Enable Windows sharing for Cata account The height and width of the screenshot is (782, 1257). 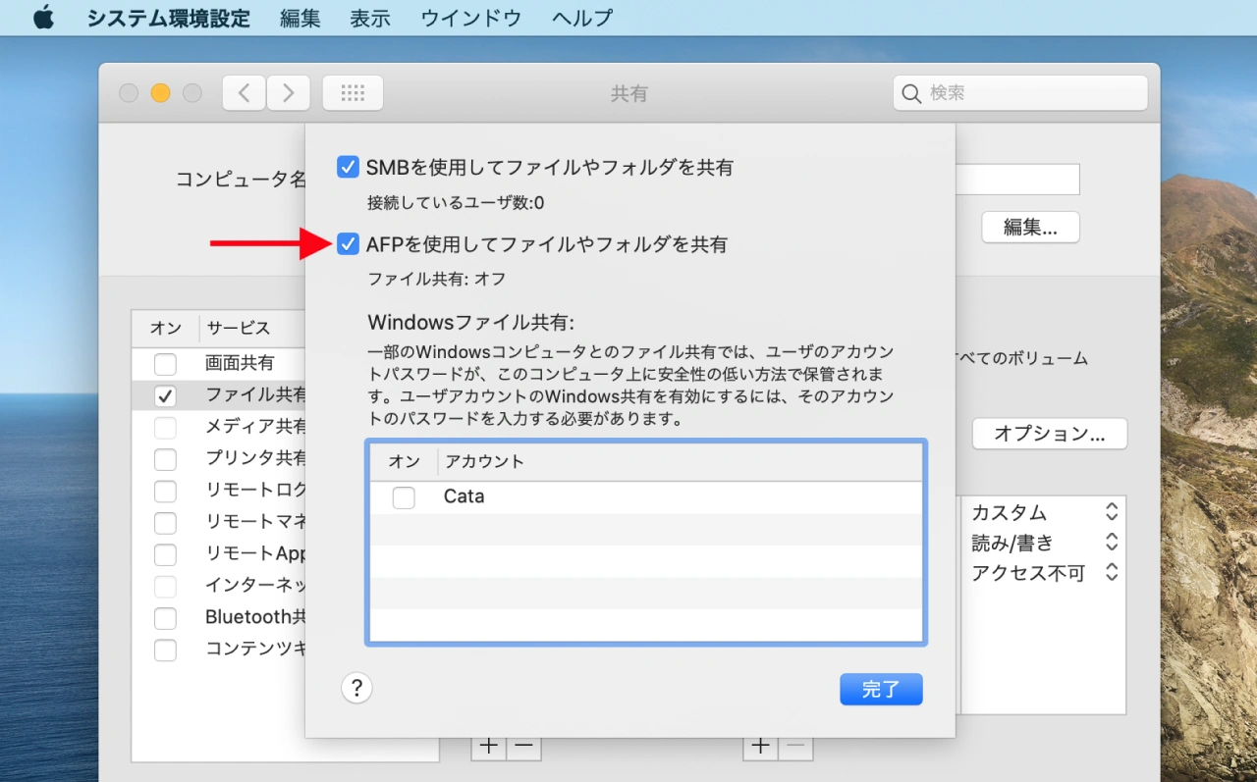(404, 497)
